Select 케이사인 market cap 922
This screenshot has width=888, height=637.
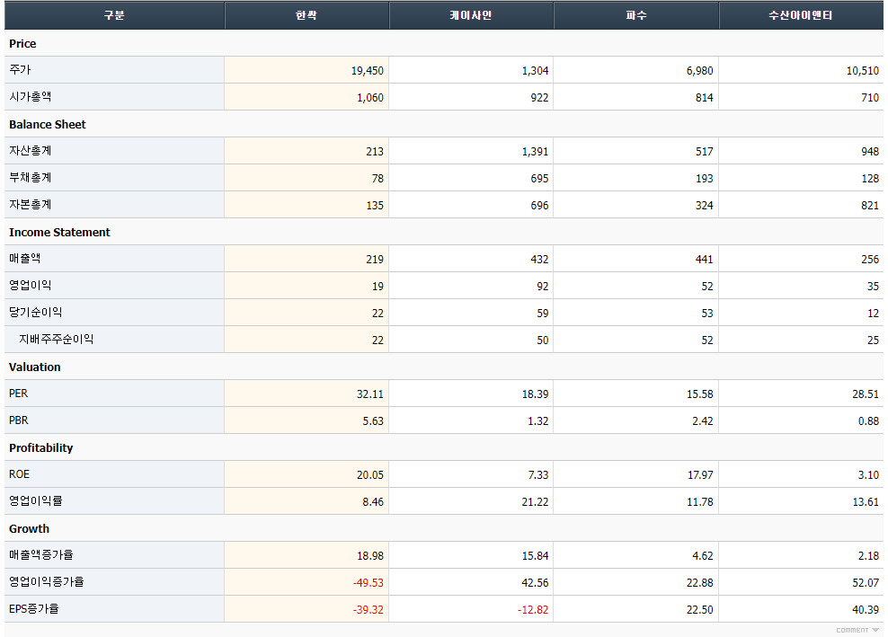[x=539, y=98]
